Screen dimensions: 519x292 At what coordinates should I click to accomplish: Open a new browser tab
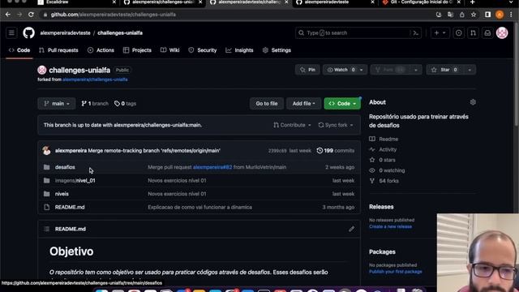(x=472, y=2)
